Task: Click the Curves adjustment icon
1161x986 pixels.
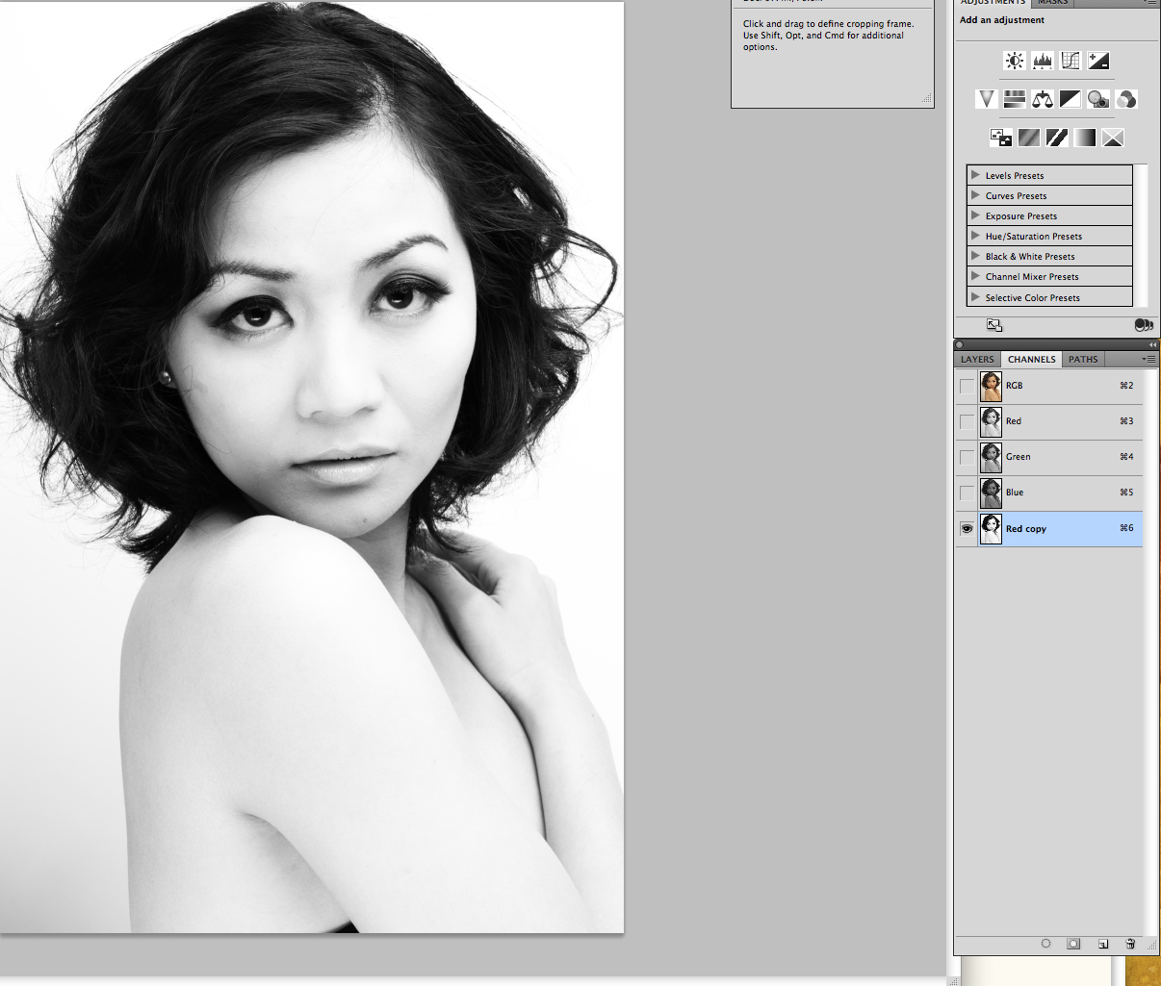Action: [x=1071, y=62]
